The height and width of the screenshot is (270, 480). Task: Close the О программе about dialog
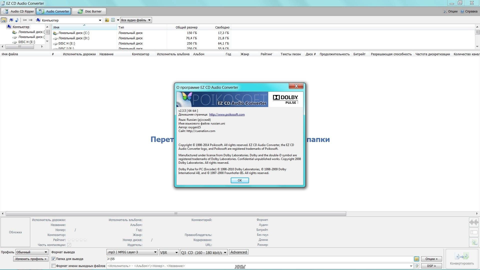click(x=296, y=86)
